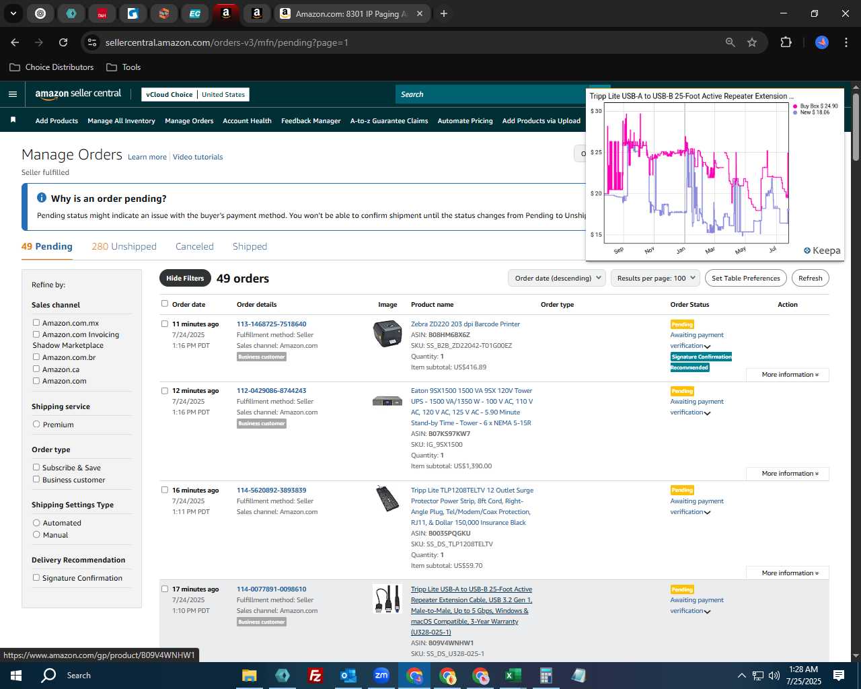Click the Chrome profile avatar icon
The image size is (861, 689).
pyautogui.click(x=821, y=42)
